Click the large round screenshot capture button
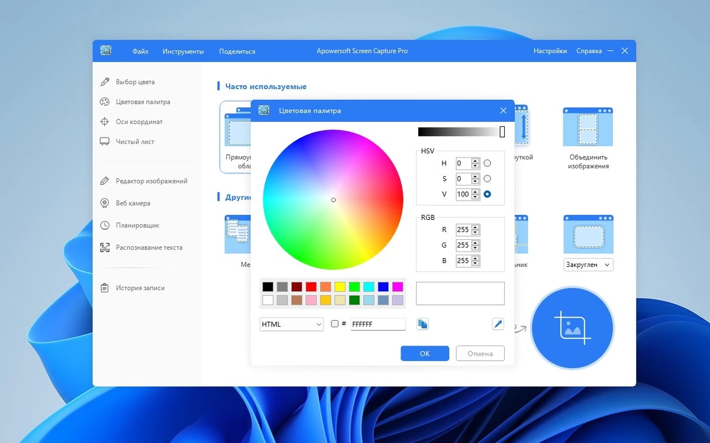This screenshot has height=443, width=710. [572, 327]
